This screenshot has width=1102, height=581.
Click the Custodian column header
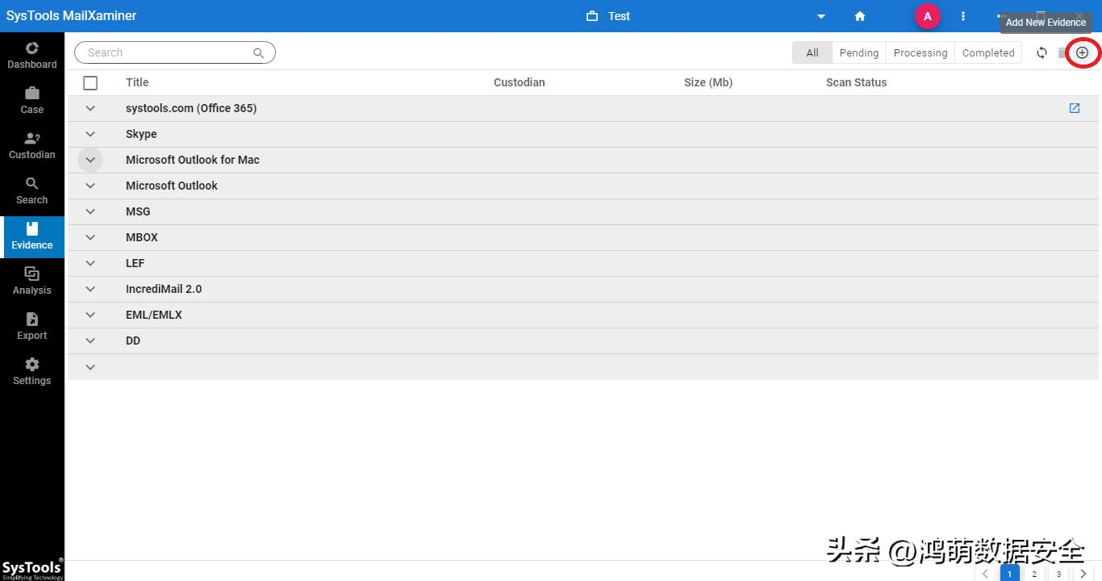tap(520, 82)
